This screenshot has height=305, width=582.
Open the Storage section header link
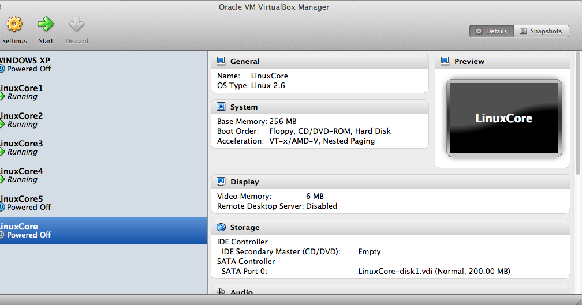coord(245,228)
